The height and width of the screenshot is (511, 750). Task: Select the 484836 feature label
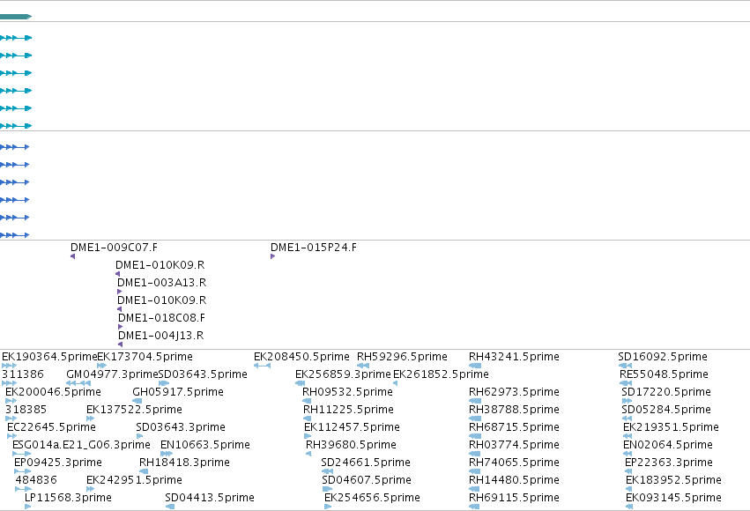pyautogui.click(x=36, y=480)
